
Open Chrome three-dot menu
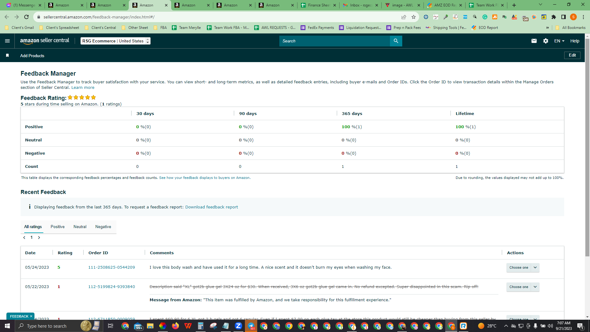click(583, 17)
